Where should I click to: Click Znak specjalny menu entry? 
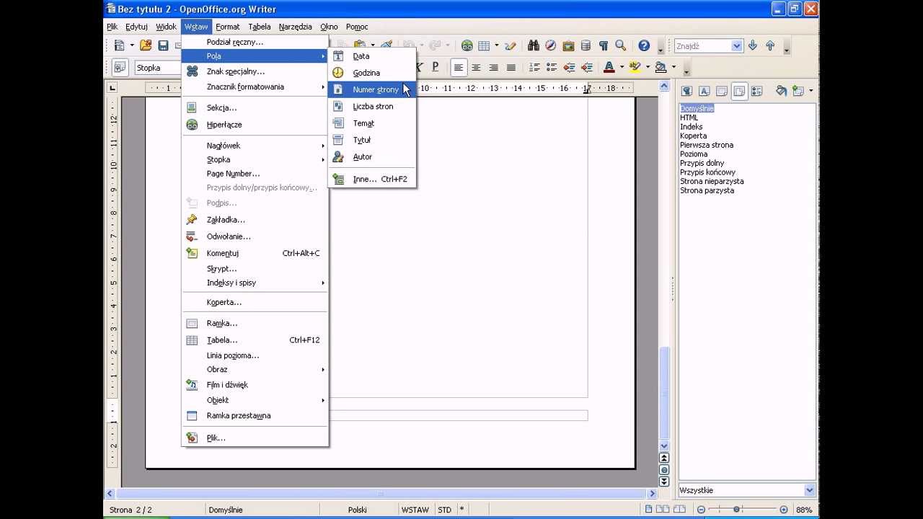[255, 71]
